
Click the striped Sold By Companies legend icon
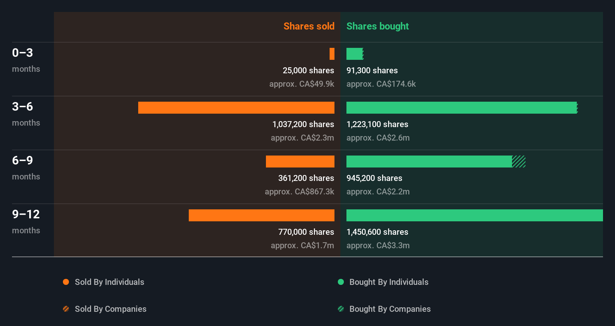pyautogui.click(x=66, y=309)
